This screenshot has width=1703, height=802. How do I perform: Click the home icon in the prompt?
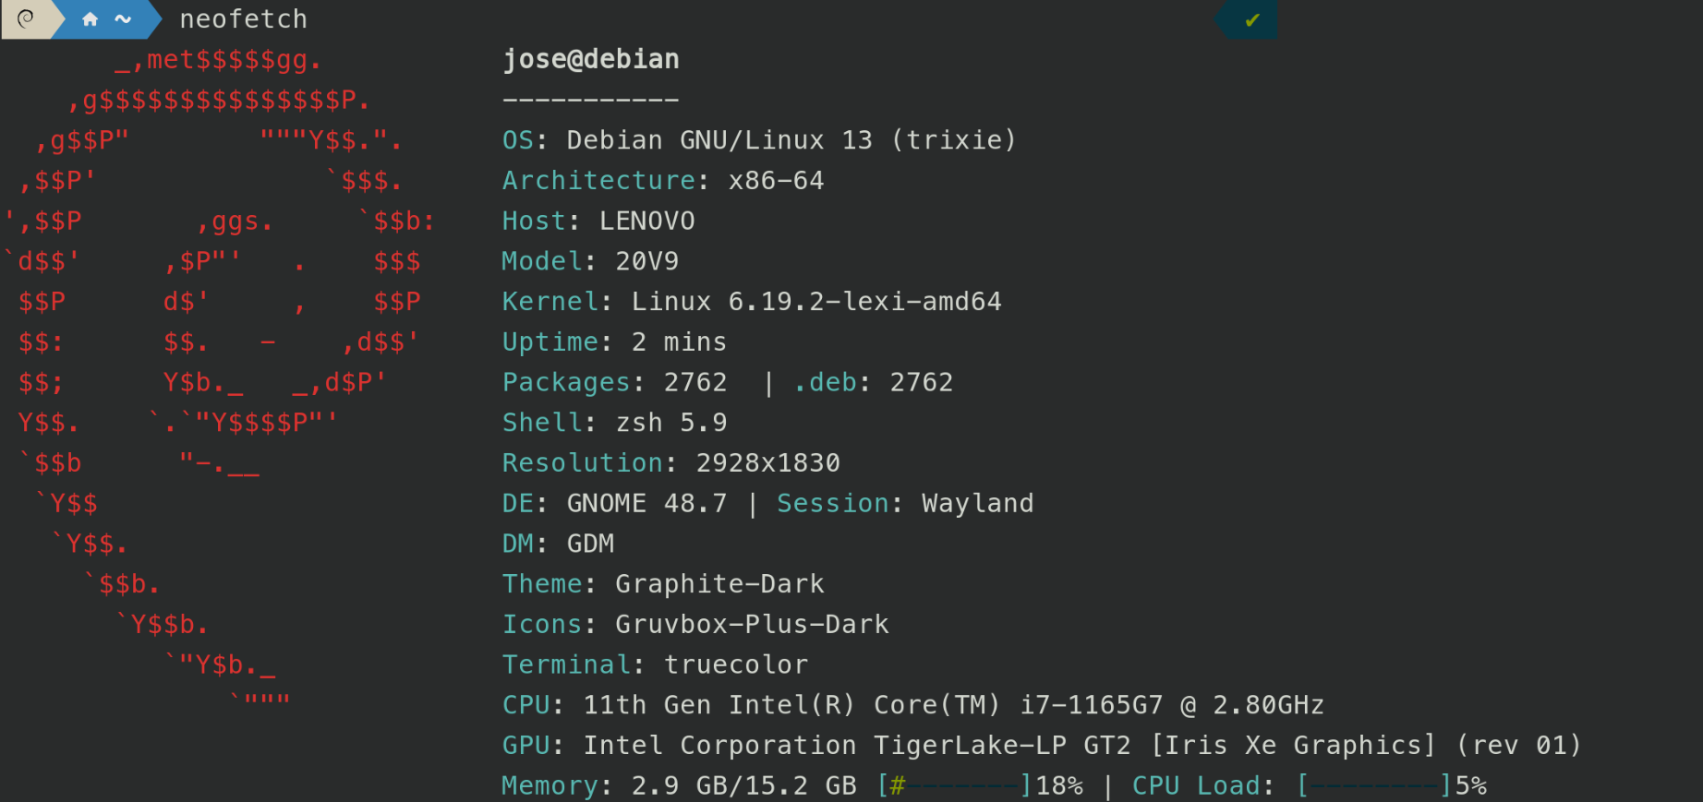click(90, 19)
